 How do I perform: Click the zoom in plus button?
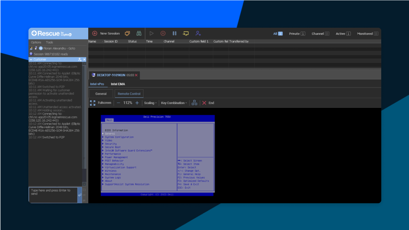137,102
